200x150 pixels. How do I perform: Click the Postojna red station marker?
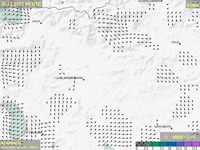pos(43,134)
